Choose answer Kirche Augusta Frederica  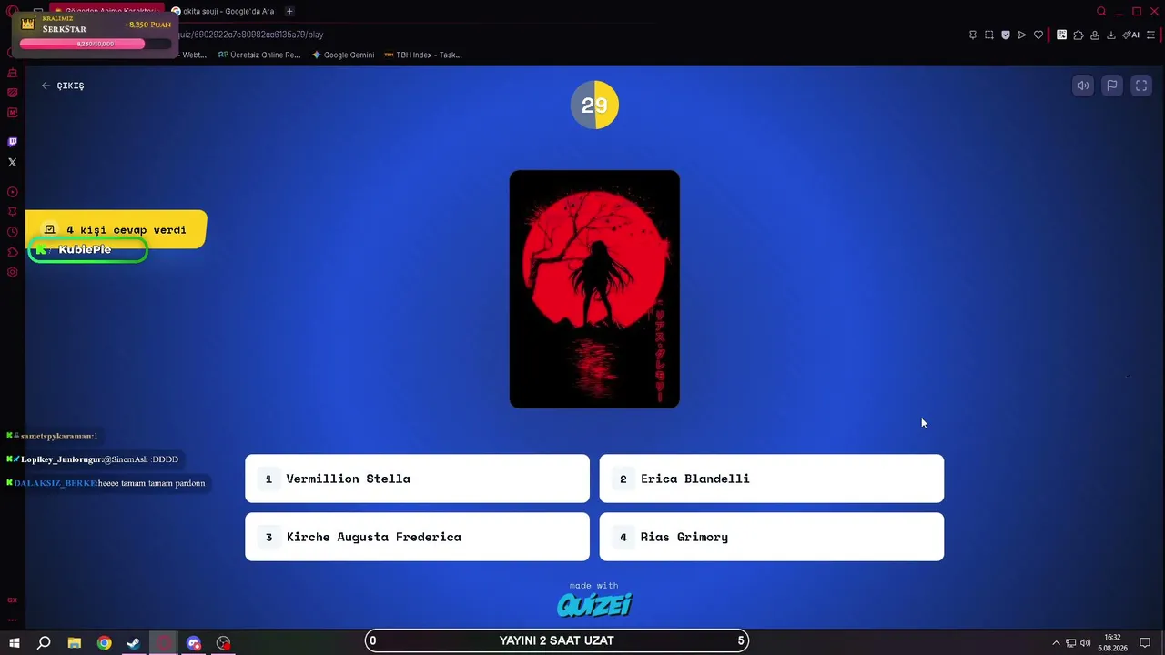(417, 537)
